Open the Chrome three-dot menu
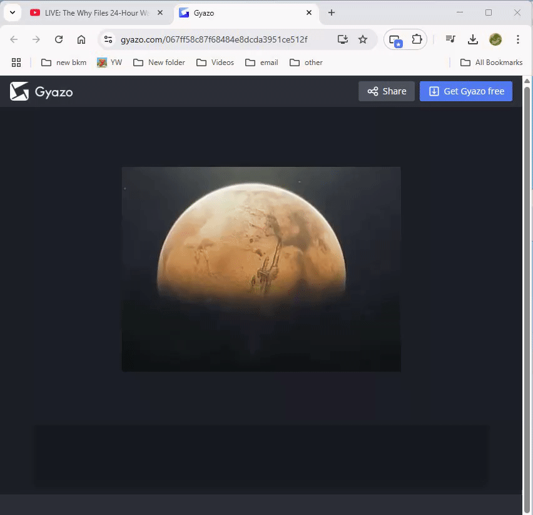 518,39
